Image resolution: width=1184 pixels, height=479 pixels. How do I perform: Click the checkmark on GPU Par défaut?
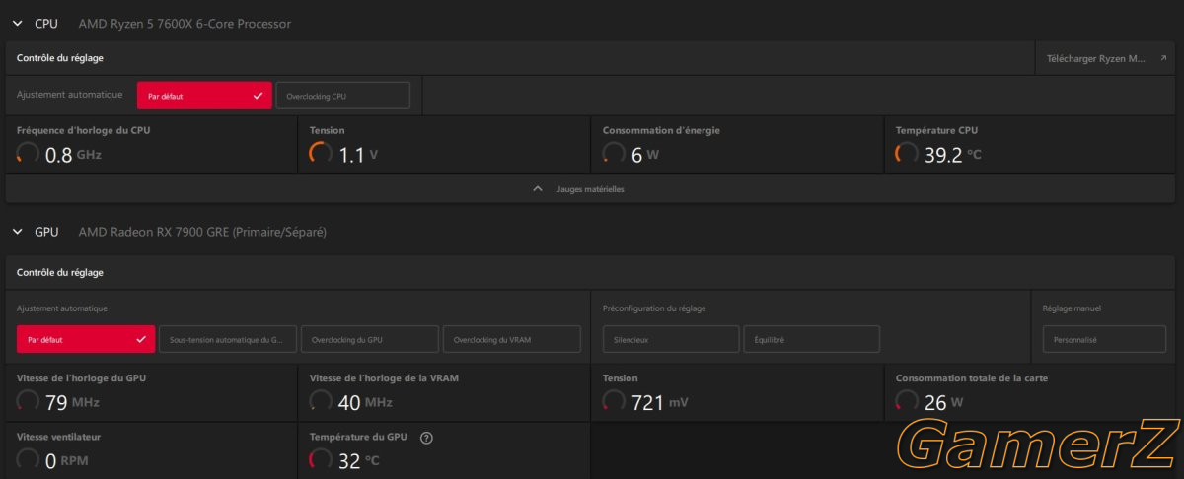[140, 339]
